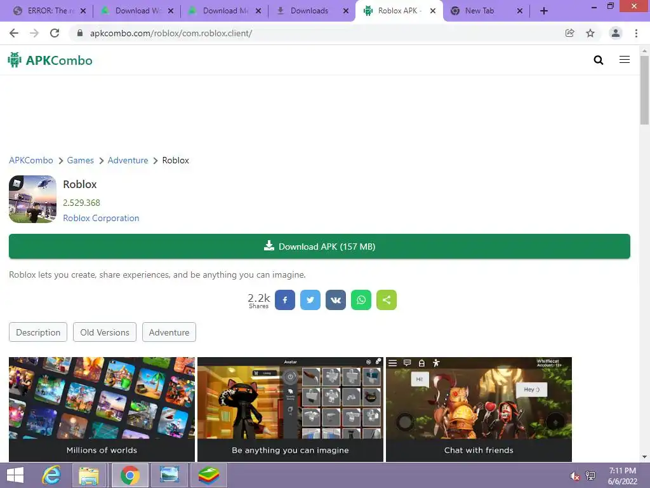650x488 pixels.
Task: Close the ERROR tab
Action: pyautogui.click(x=83, y=11)
